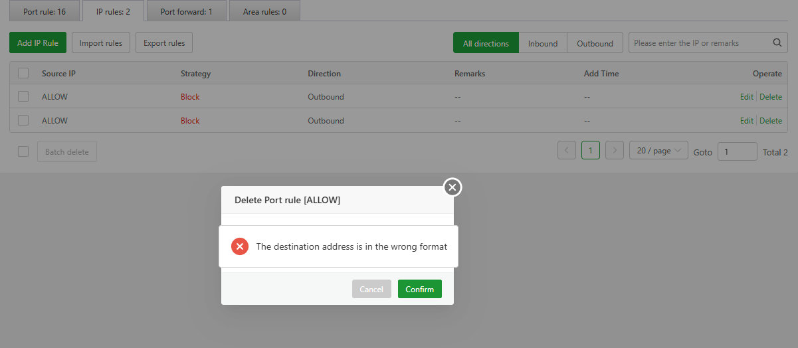Check the second ALLOW rule checkbox
798x348 pixels.
tap(23, 120)
